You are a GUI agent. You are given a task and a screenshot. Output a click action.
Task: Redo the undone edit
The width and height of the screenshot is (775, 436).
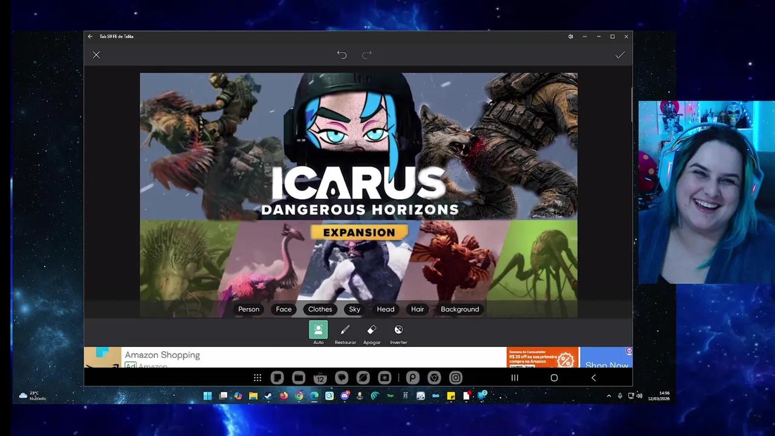[367, 54]
